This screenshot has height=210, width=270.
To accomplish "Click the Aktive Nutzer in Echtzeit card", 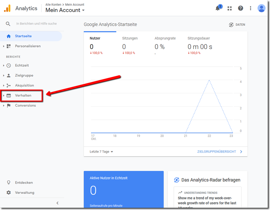I will (124, 189).
